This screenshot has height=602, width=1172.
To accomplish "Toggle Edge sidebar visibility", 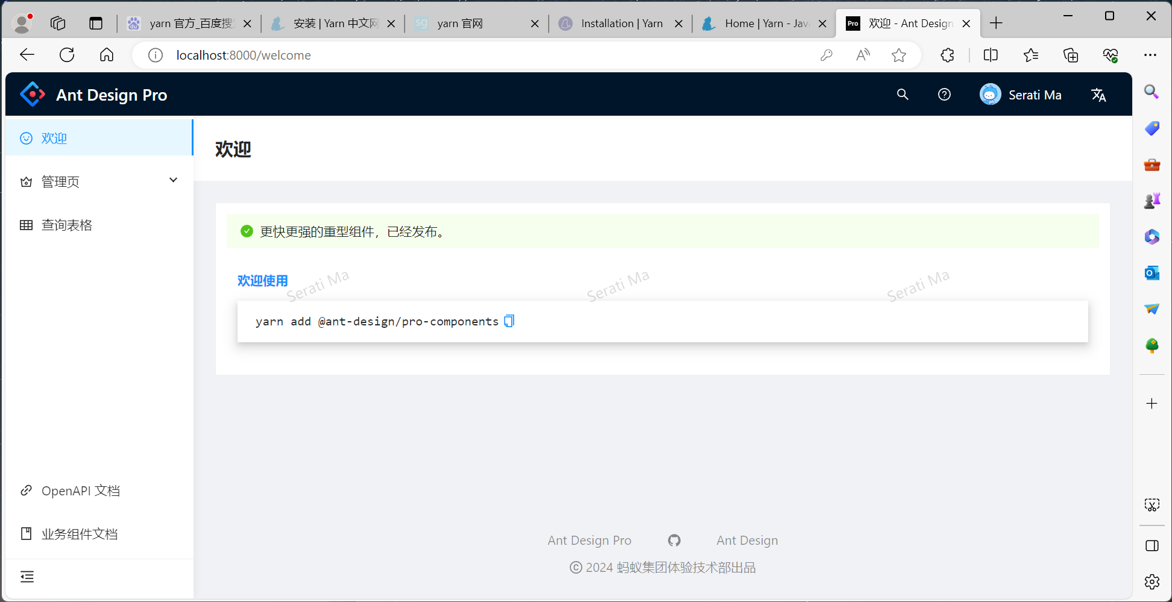I will (1152, 546).
